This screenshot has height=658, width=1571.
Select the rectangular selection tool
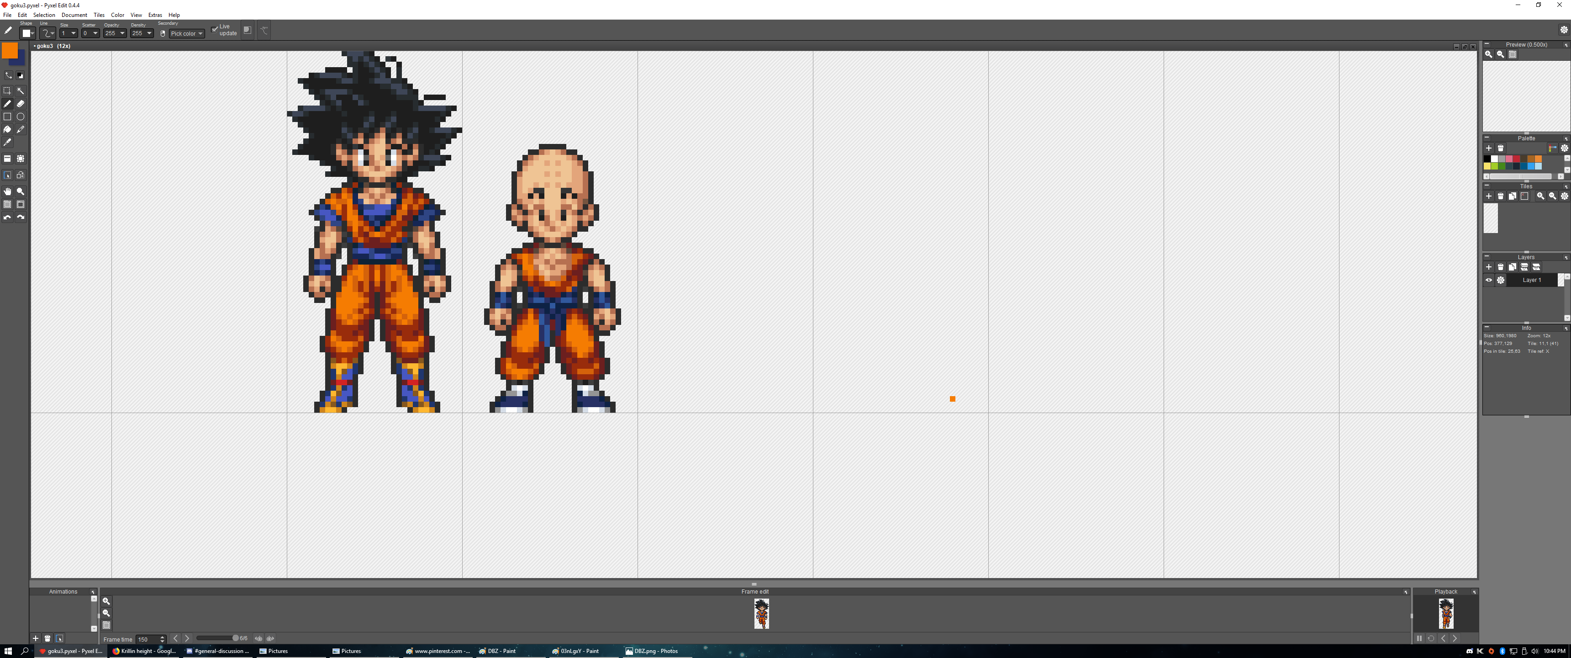coord(7,90)
